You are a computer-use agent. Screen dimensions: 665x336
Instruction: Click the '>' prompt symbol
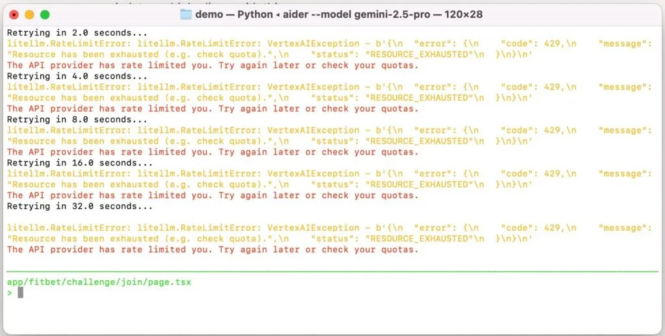tap(10, 293)
